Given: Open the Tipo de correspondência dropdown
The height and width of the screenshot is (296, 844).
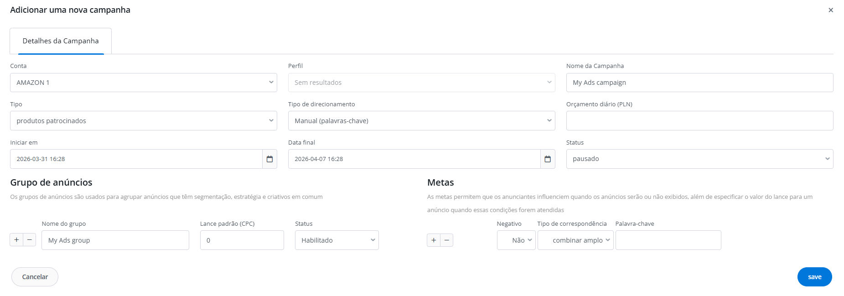Looking at the screenshot, I should click(575, 240).
